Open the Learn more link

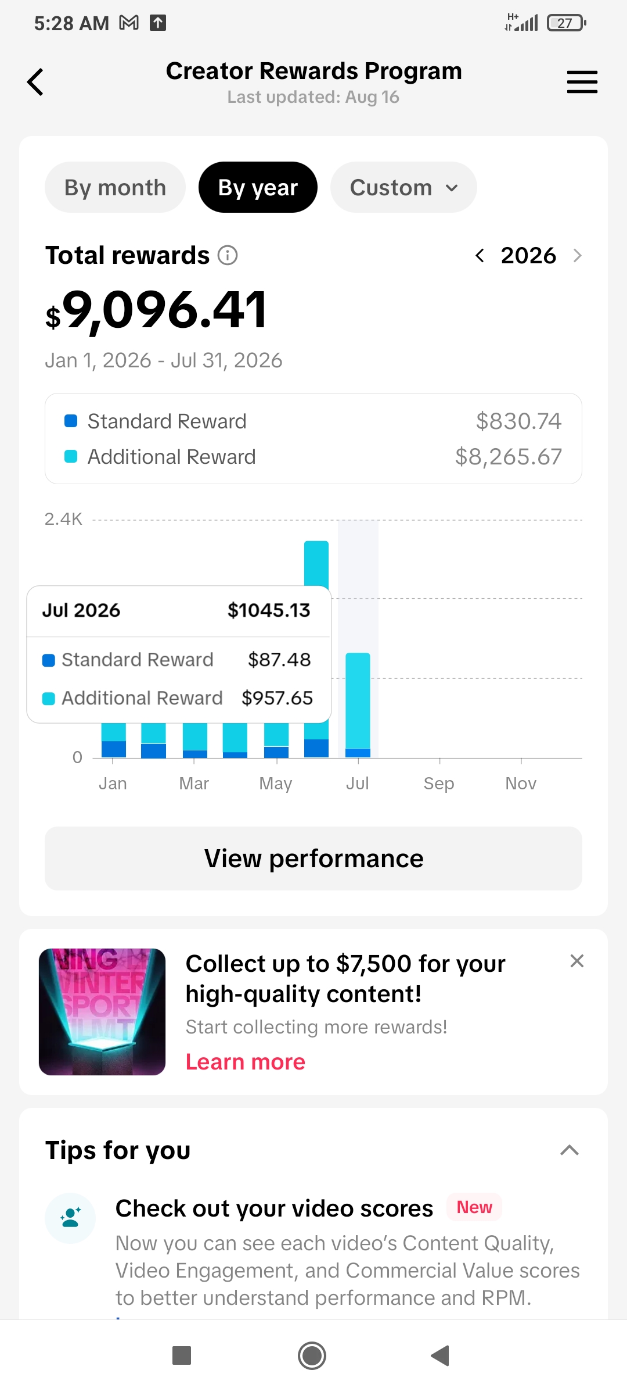(246, 1062)
